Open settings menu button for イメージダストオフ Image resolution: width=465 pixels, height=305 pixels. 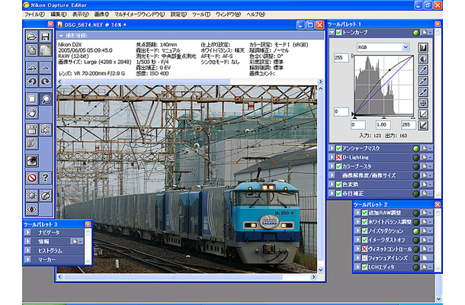pos(427,239)
